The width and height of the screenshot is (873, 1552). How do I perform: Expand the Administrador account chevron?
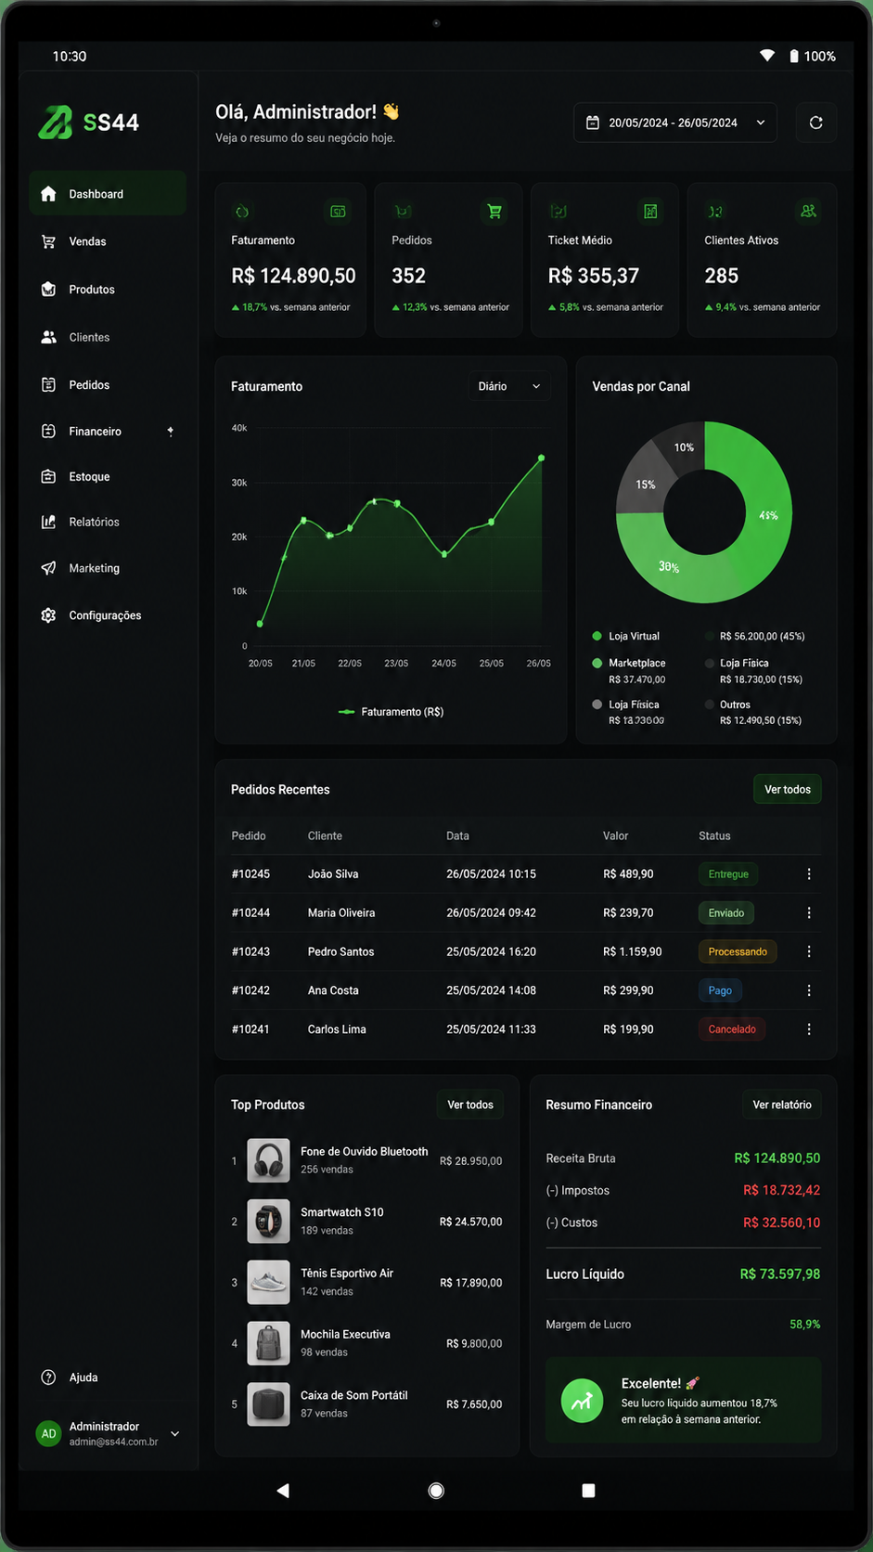coord(175,1434)
